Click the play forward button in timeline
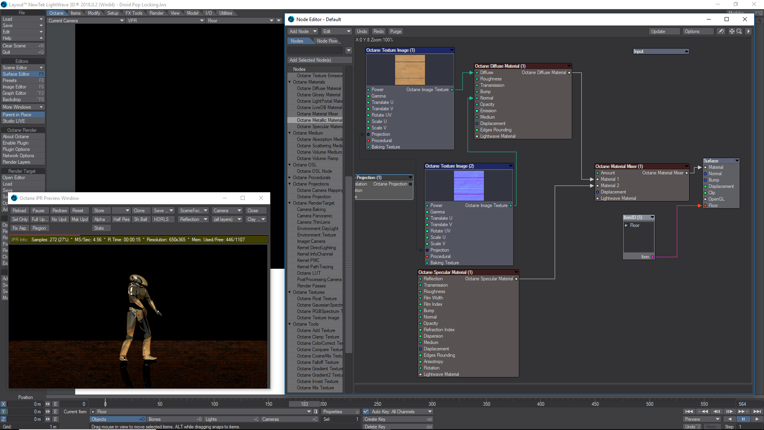Viewport: 764px width, 430px height. point(756,419)
